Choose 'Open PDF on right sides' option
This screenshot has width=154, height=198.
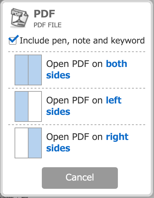coord(77,143)
